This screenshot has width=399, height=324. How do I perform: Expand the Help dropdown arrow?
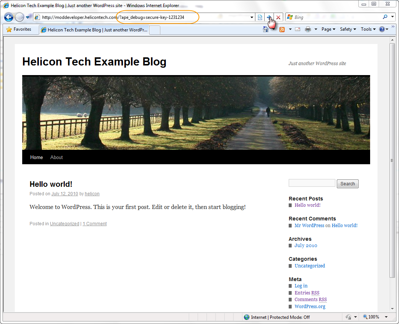[x=387, y=29]
